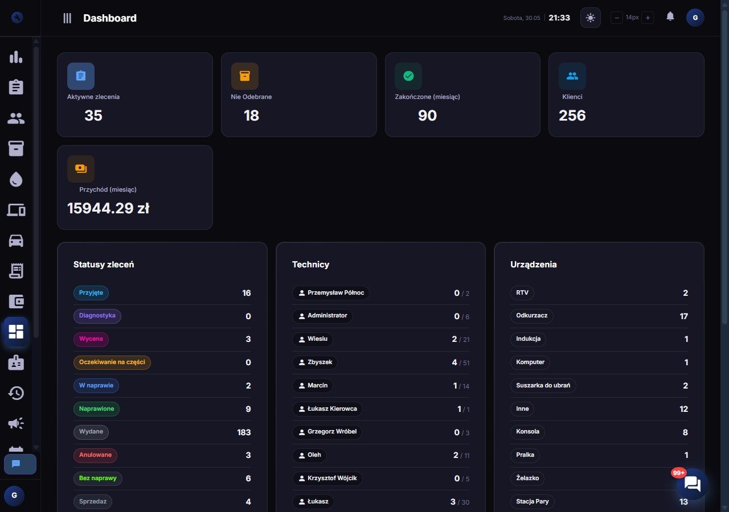729x512 pixels.
Task: Open the history clock sidebar icon
Action: pyautogui.click(x=16, y=393)
